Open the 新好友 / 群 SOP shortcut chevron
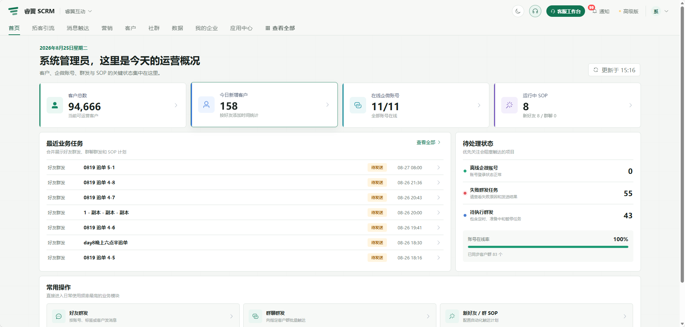 (625, 316)
